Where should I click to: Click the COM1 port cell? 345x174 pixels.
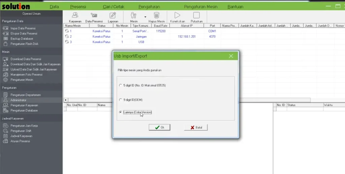pos(212,31)
